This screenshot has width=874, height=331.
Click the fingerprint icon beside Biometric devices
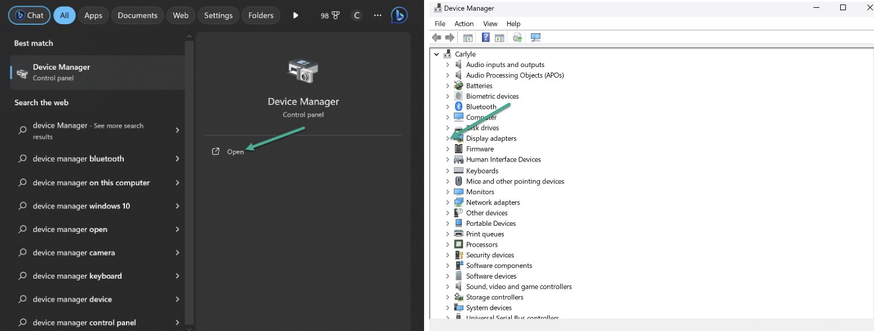click(x=458, y=96)
